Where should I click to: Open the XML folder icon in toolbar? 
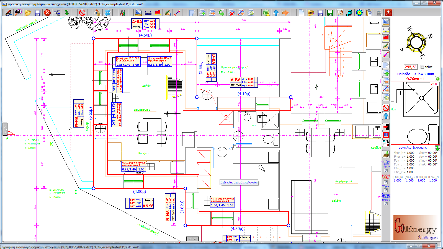[311, 13]
